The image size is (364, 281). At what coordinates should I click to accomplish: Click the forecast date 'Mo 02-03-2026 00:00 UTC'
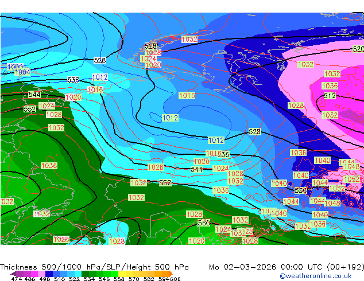tap(265, 267)
